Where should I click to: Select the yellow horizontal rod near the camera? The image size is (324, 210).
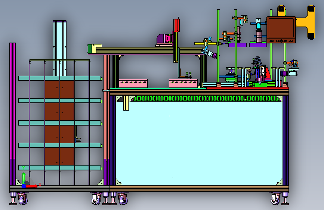click(x=208, y=44)
